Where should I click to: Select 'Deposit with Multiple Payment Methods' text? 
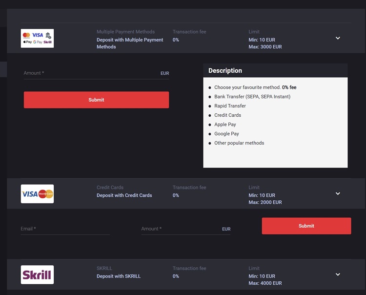tap(130, 43)
